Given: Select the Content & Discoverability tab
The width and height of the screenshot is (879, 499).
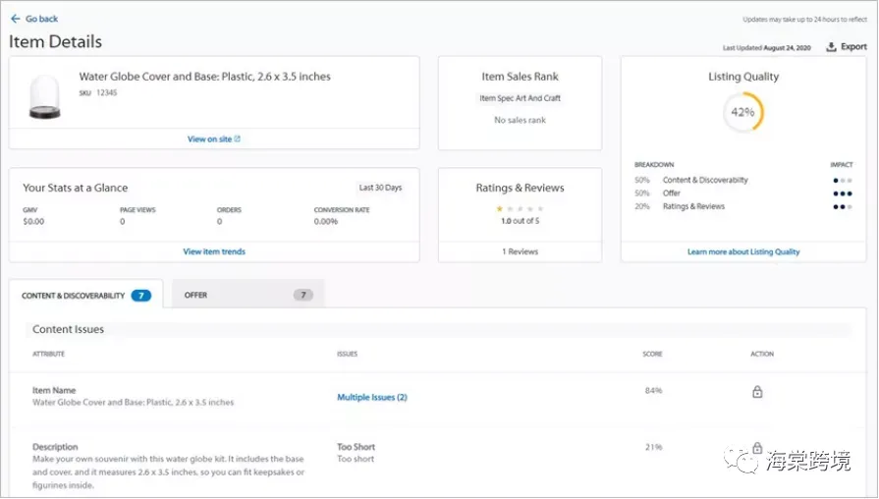Looking at the screenshot, I should point(86,295).
